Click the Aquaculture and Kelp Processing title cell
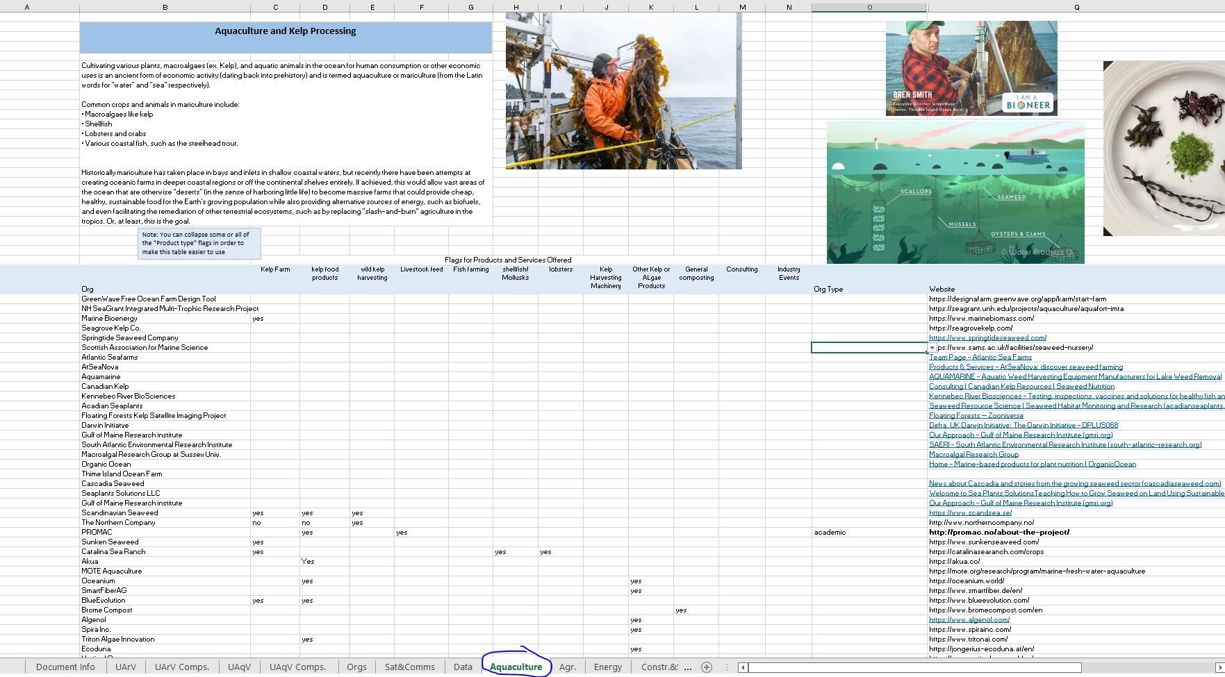1225x677 pixels. click(285, 32)
